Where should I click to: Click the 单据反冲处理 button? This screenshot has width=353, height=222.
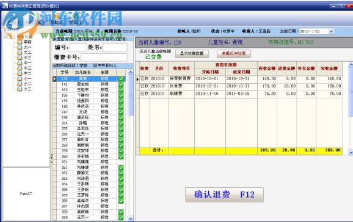click(x=234, y=54)
